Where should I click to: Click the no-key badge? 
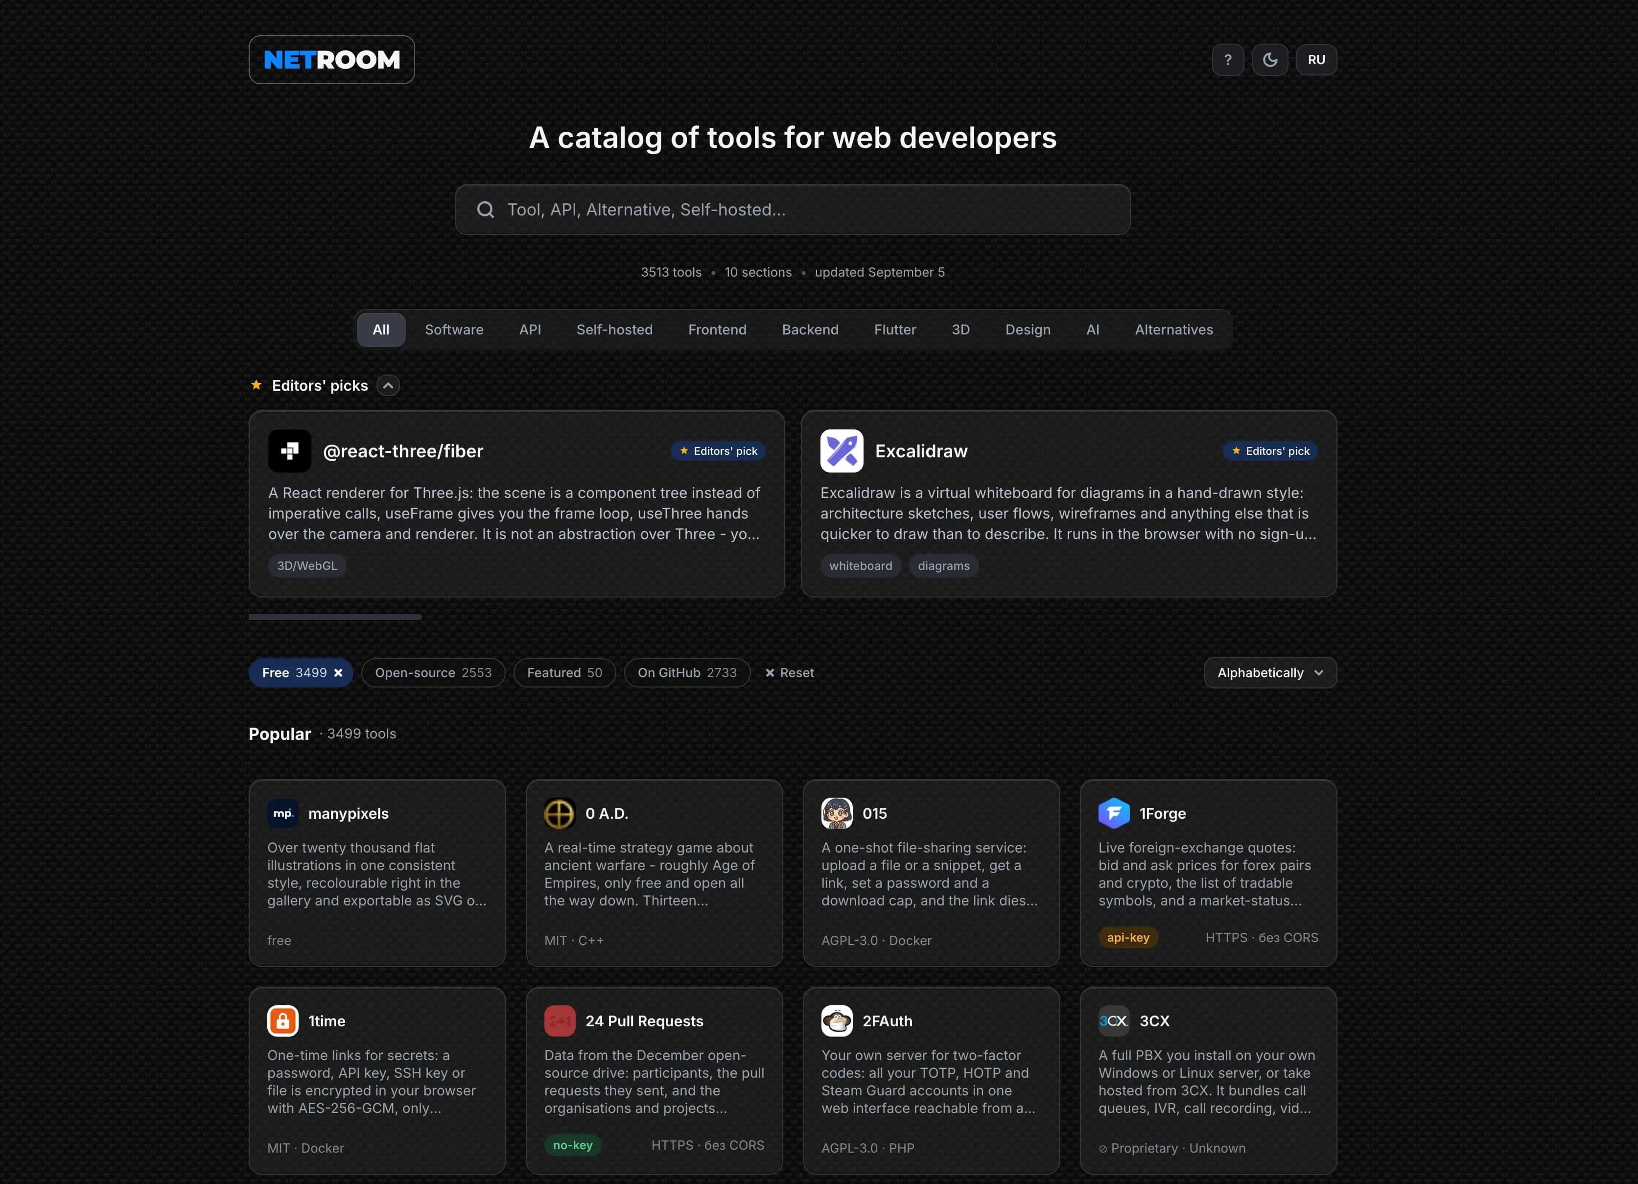[x=573, y=1145]
